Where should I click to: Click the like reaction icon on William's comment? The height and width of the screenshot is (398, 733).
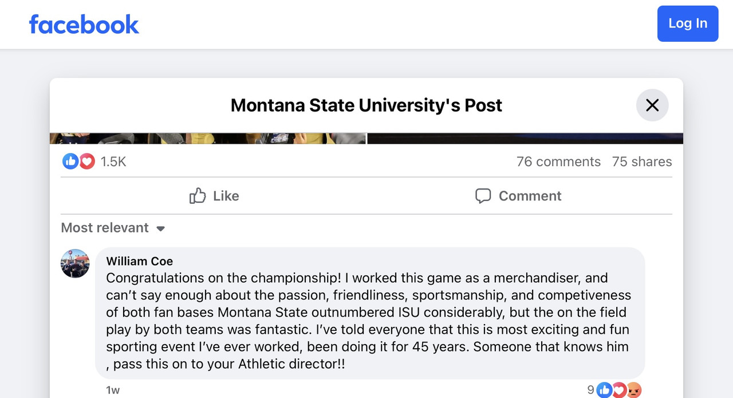(x=604, y=391)
